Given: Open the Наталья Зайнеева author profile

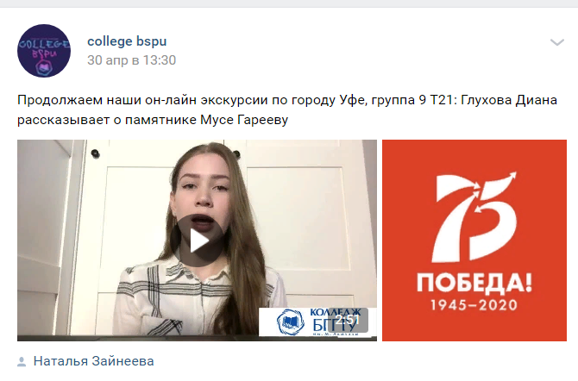Looking at the screenshot, I should 93,361.
